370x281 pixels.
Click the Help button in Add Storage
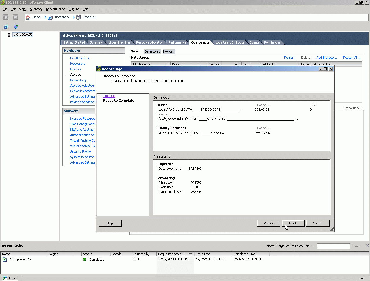point(110,223)
